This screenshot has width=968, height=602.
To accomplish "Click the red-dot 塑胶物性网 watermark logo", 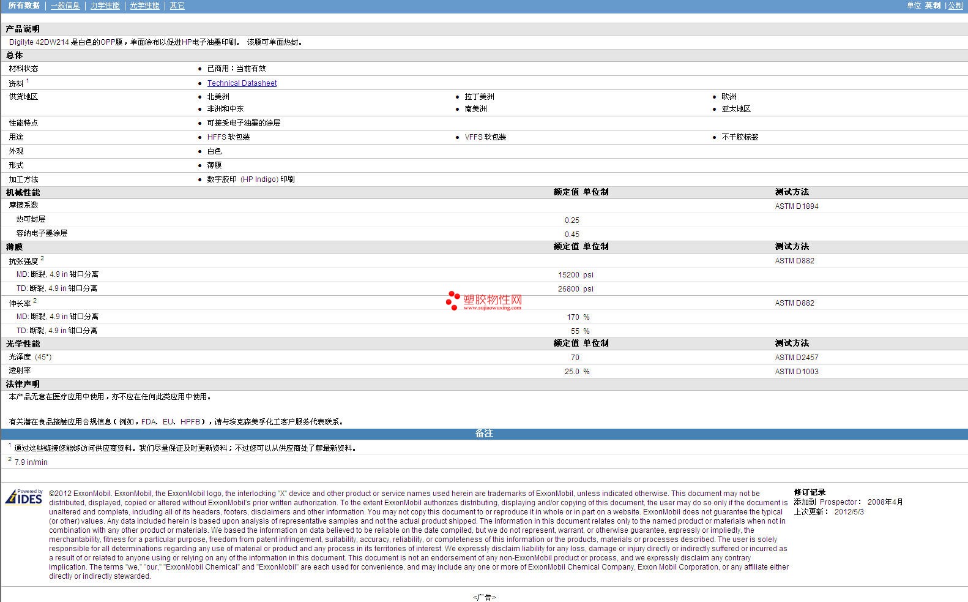I will [484, 301].
